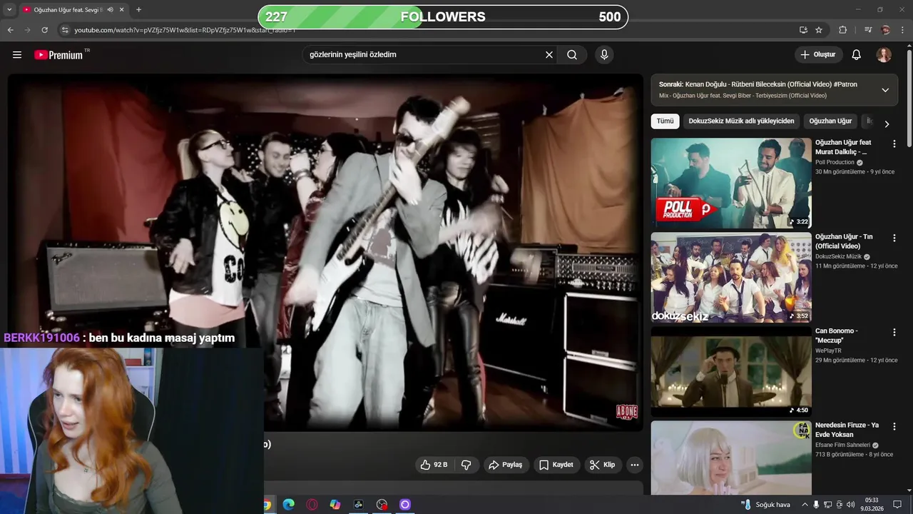Image resolution: width=913 pixels, height=514 pixels.
Task: Open Microsoft Edge from the taskbar
Action: 288,505
